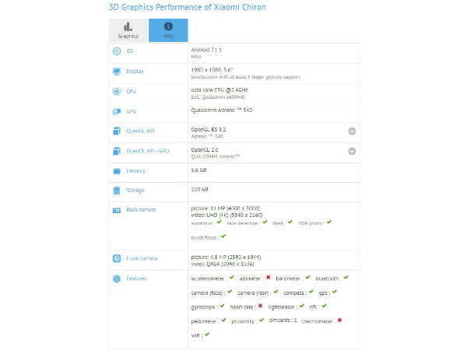Click the face detection green check mark
The height and width of the screenshot is (350, 467).
(x=265, y=222)
